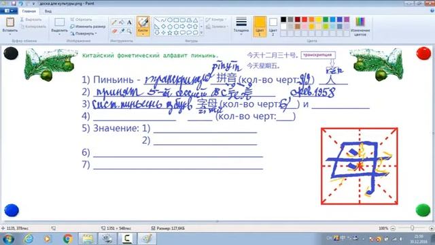Open the Windows Start button
This screenshot has height=245, width=435.
point(8,239)
